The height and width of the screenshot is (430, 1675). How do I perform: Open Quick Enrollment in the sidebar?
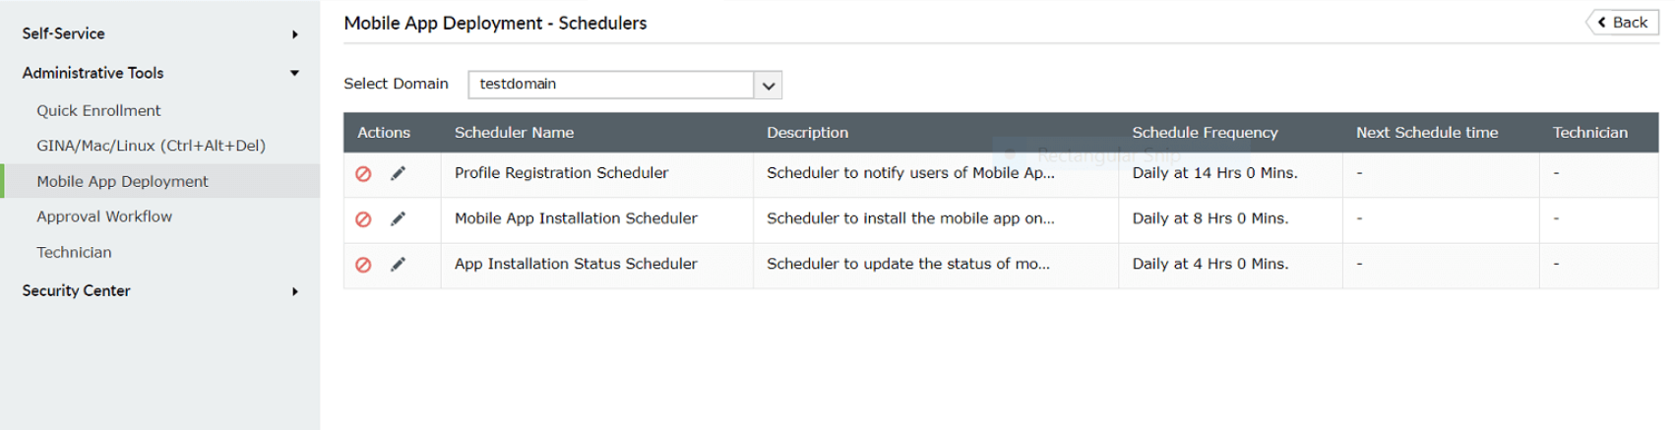point(98,110)
